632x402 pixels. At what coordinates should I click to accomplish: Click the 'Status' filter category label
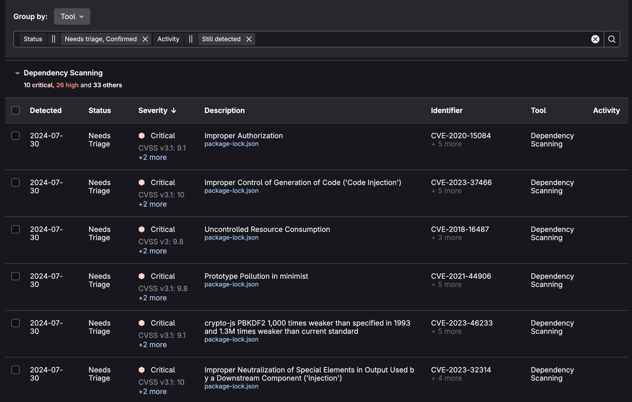[33, 39]
